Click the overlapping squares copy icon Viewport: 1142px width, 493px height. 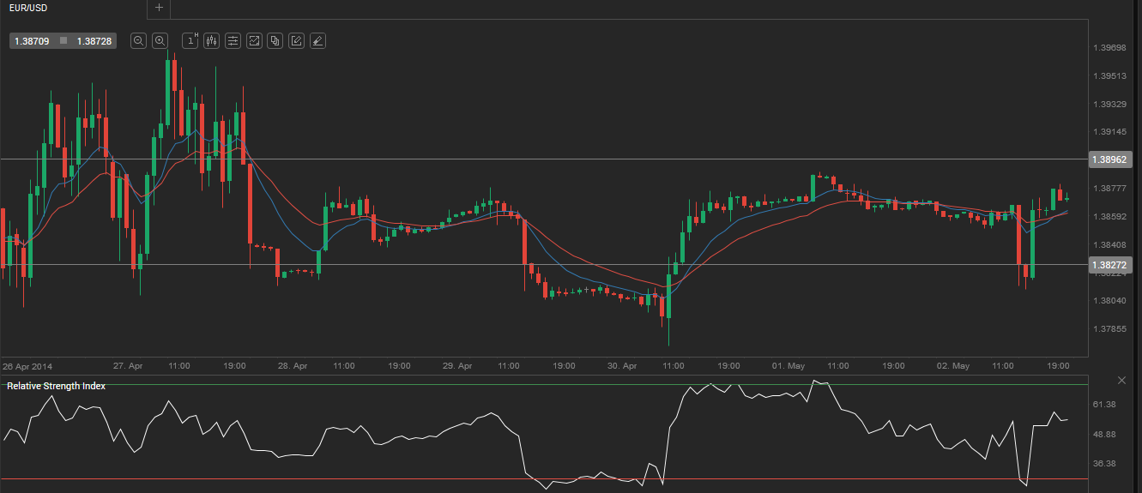pyautogui.click(x=275, y=40)
